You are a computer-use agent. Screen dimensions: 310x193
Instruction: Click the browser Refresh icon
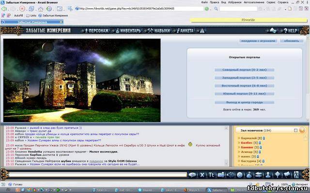point(31,9)
